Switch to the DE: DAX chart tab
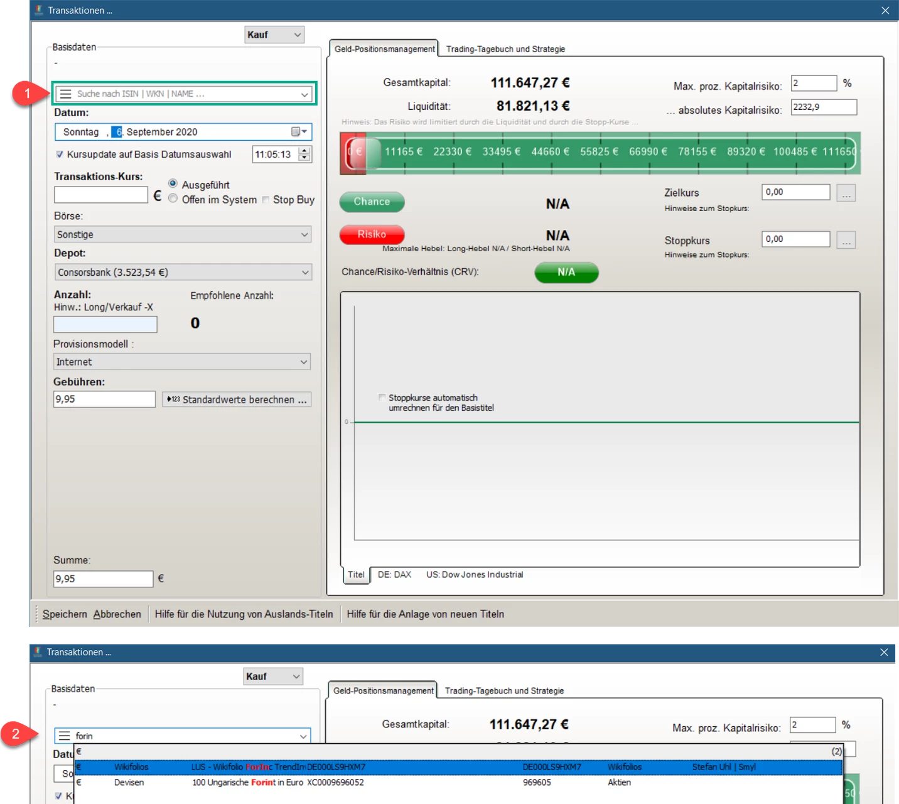 pyautogui.click(x=394, y=575)
